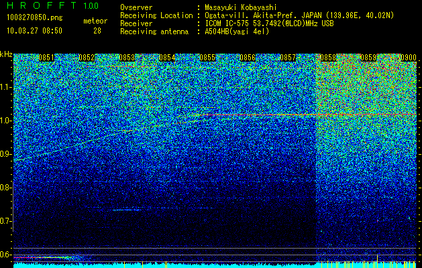The image size is (422, 268).
Task: Select the 0.6 kHz axis label
Action: (5, 255)
